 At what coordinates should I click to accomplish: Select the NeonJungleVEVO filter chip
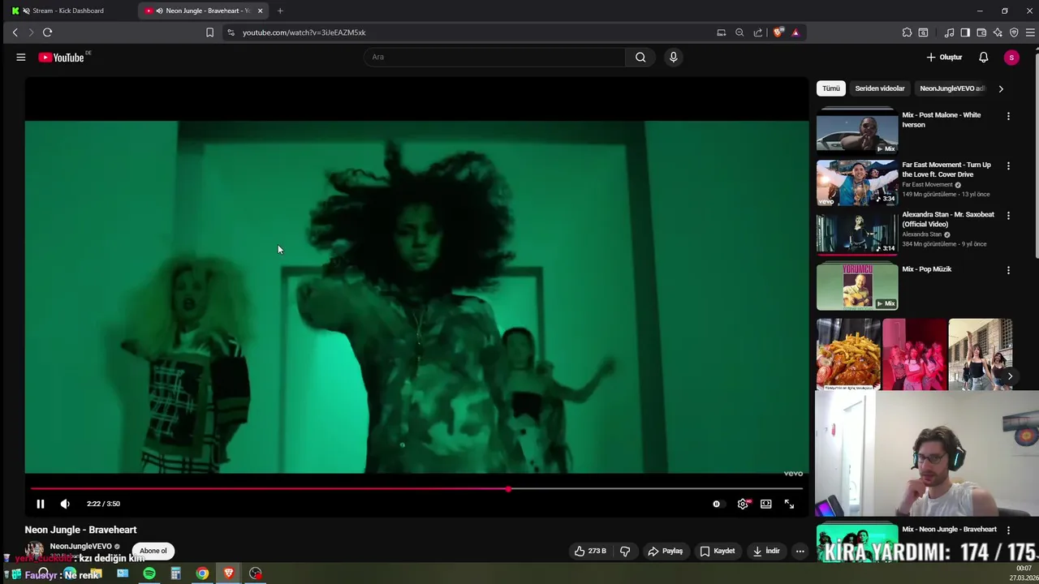tap(951, 88)
